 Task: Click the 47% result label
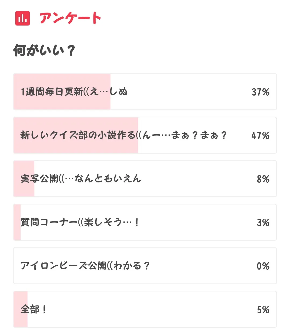[x=260, y=135]
